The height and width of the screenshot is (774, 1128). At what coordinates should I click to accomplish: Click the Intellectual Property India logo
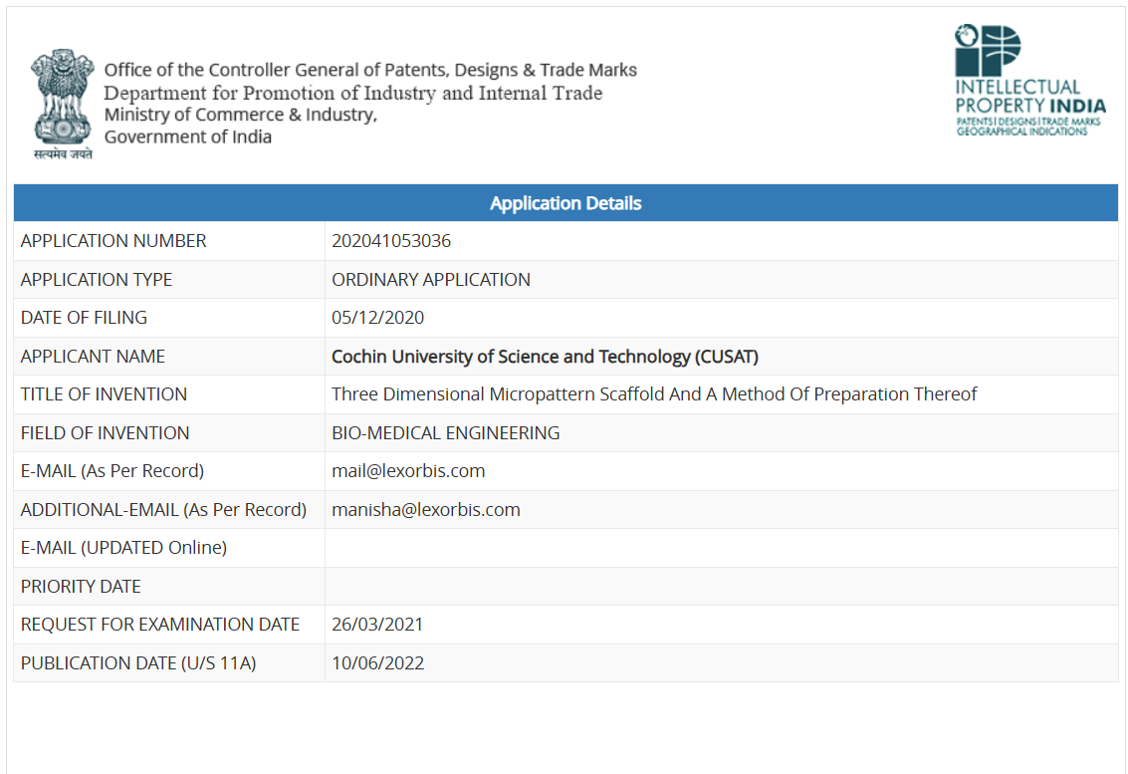click(x=1029, y=81)
